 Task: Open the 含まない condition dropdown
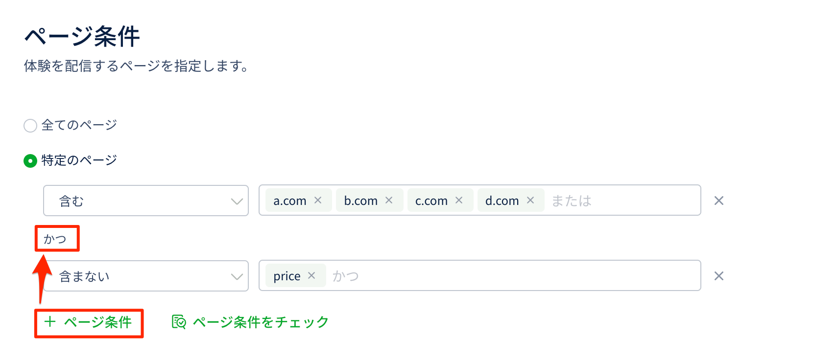[145, 276]
